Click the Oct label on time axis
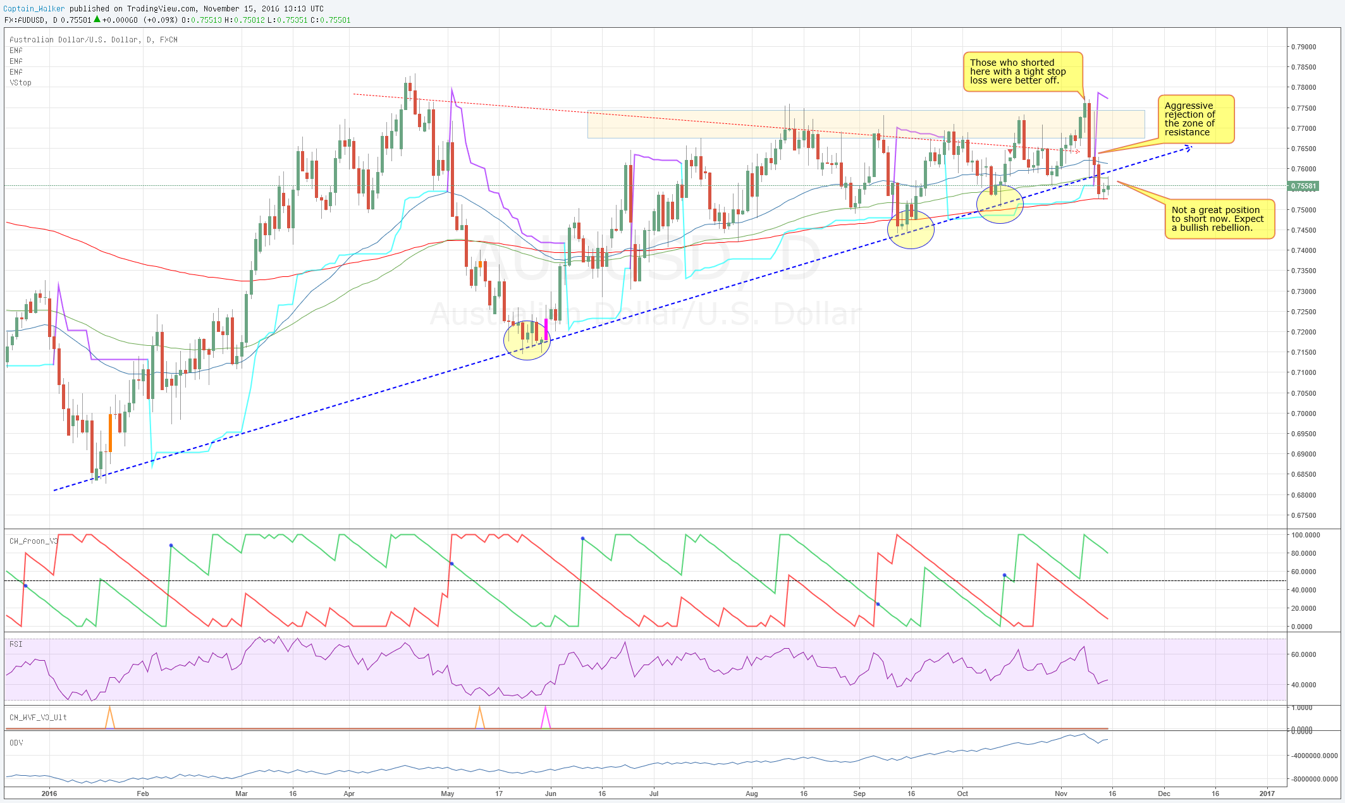The height and width of the screenshot is (803, 1345). pyautogui.click(x=962, y=794)
